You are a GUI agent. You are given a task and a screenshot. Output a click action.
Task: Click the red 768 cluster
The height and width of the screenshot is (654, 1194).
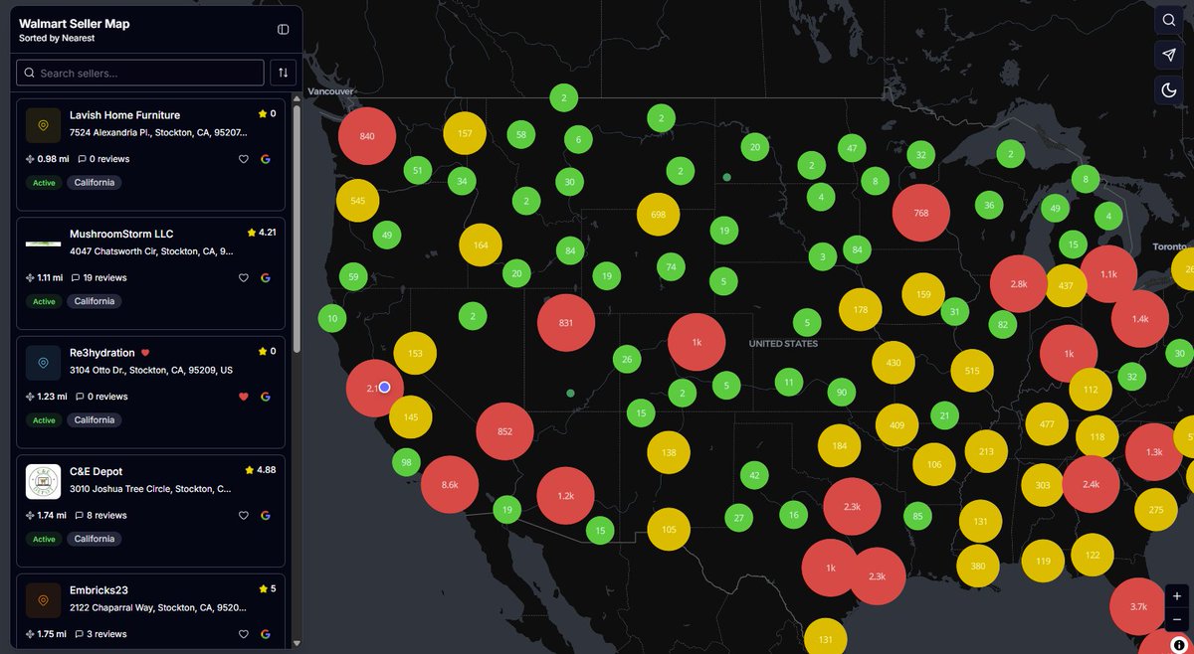921,213
